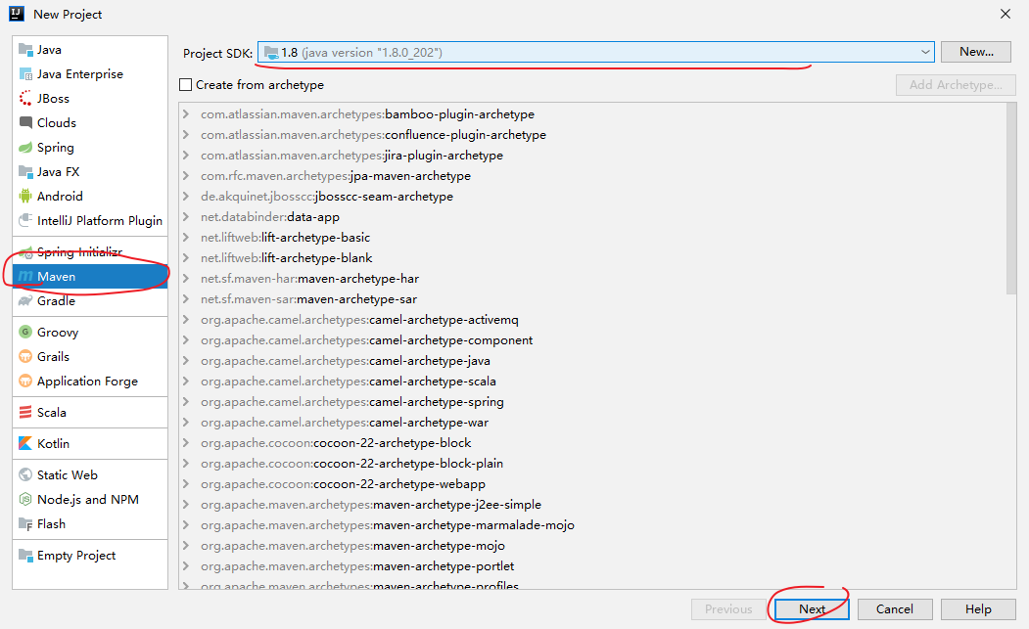This screenshot has width=1029, height=629.
Task: Click the Static Web globe icon
Action: (25, 474)
